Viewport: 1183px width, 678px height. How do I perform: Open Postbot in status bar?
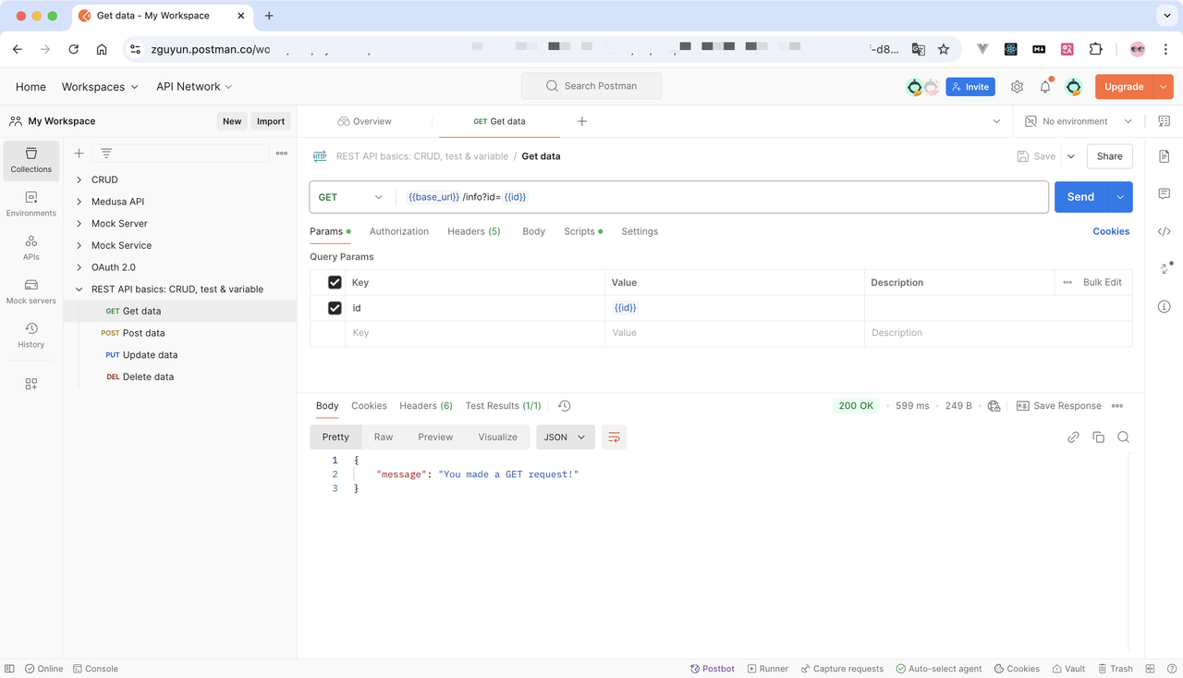coord(713,669)
